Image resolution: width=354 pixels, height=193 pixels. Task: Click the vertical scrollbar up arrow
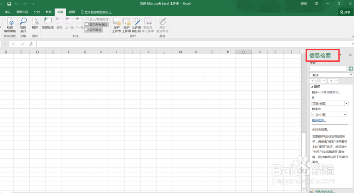tap(304, 52)
